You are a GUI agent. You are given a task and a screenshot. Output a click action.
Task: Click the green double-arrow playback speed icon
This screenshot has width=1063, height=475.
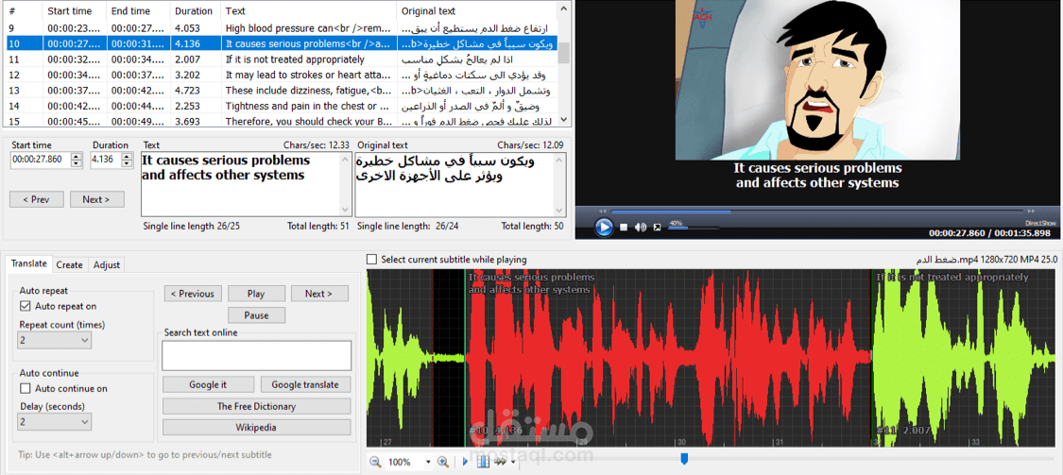[501, 462]
